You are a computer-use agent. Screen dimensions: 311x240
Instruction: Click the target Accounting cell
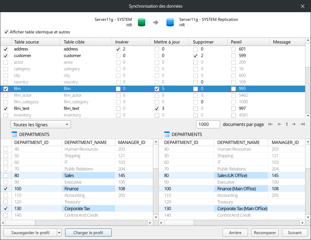tap(241, 195)
